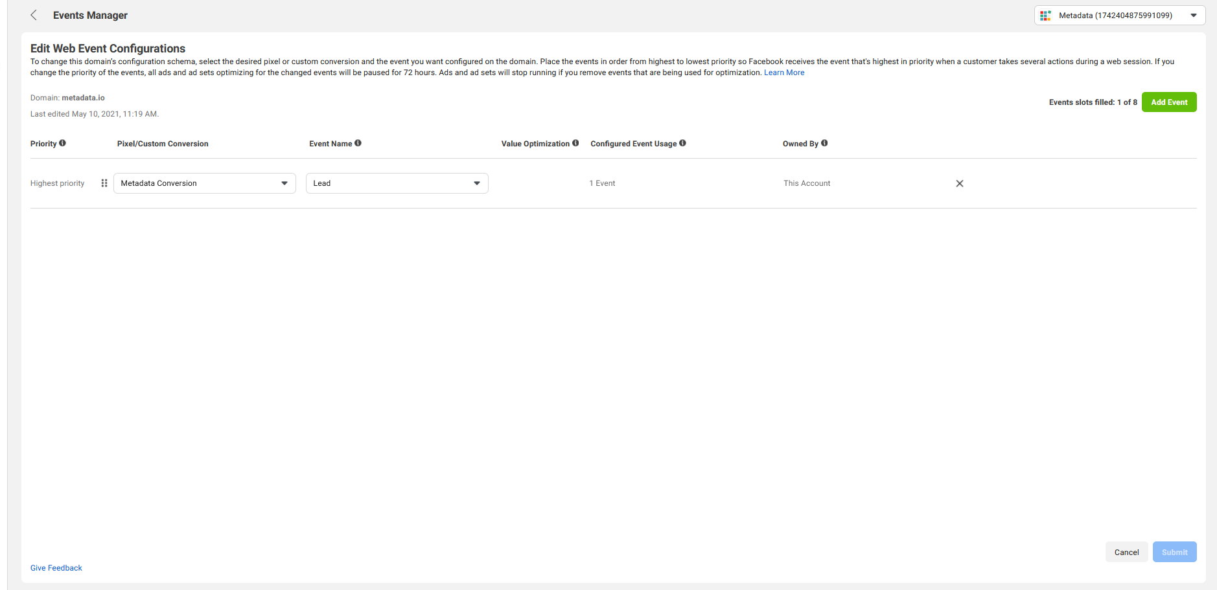Remove the Lead event with the X icon
The width and height of the screenshot is (1217, 590).
point(960,183)
